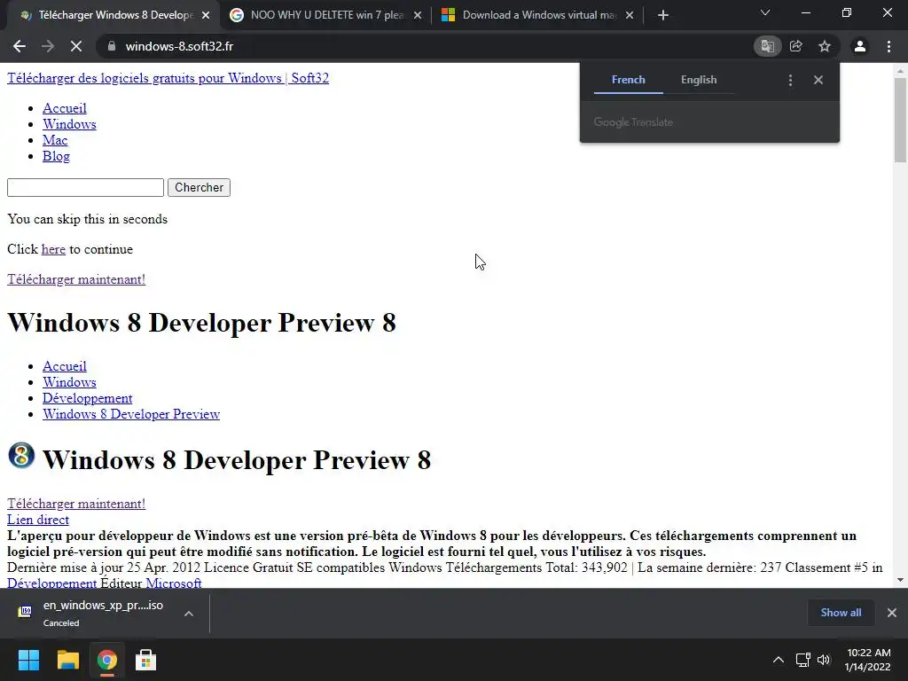Open the Chrome three-dot menu
908x681 pixels.
(888, 46)
